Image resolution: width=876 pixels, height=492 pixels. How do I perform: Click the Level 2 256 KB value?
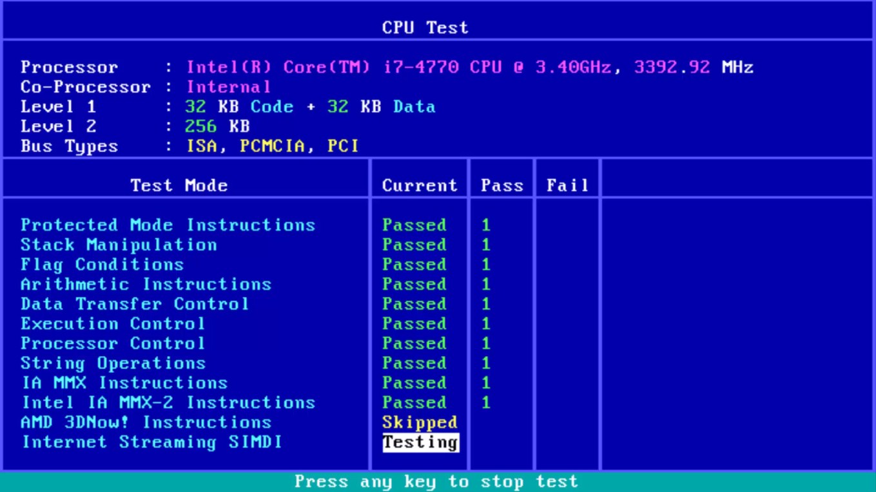pos(217,126)
